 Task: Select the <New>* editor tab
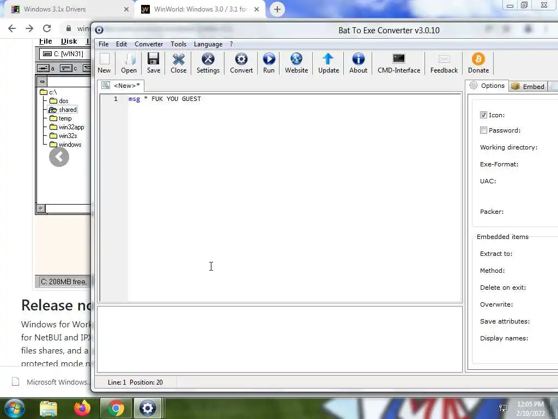(121, 86)
